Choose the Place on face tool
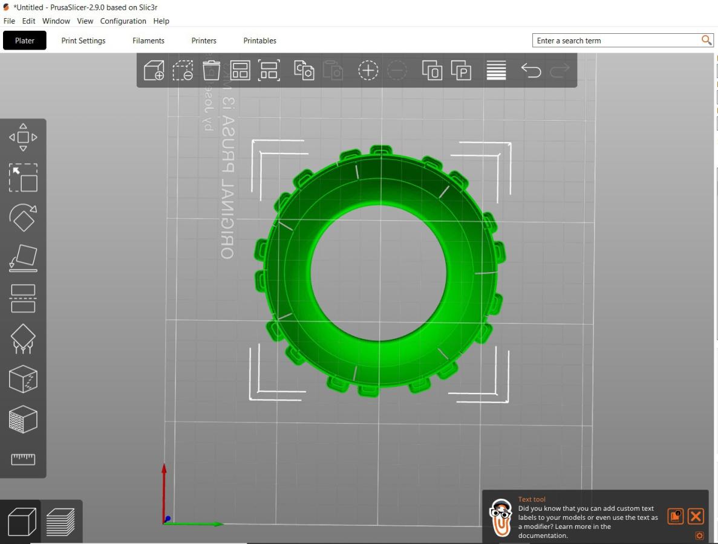 pyautogui.click(x=23, y=258)
